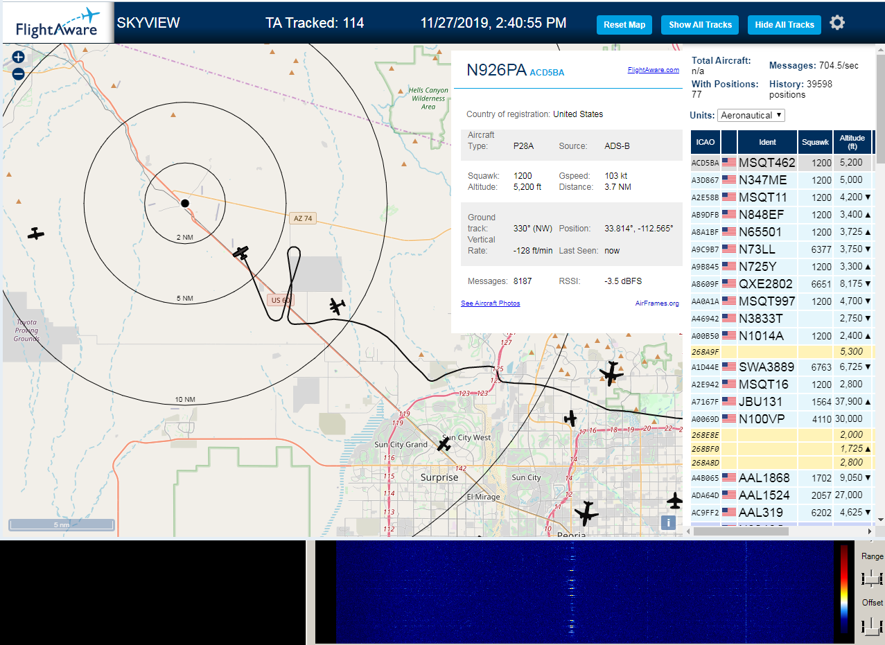
Task: Click the US flag in the QXE2802 row
Action: coord(729,283)
